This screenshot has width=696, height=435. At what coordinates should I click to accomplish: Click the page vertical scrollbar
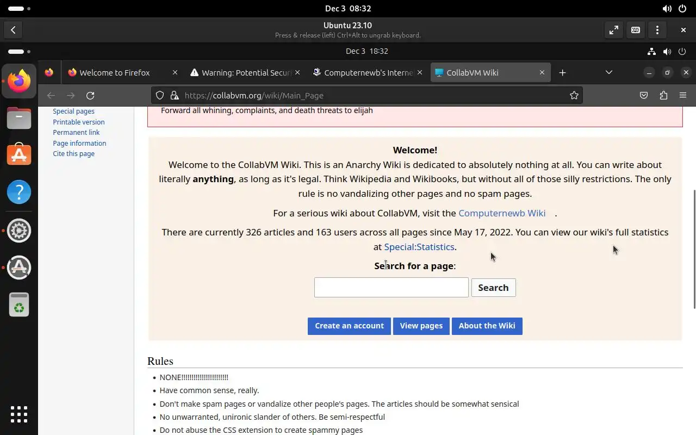pos(694,249)
